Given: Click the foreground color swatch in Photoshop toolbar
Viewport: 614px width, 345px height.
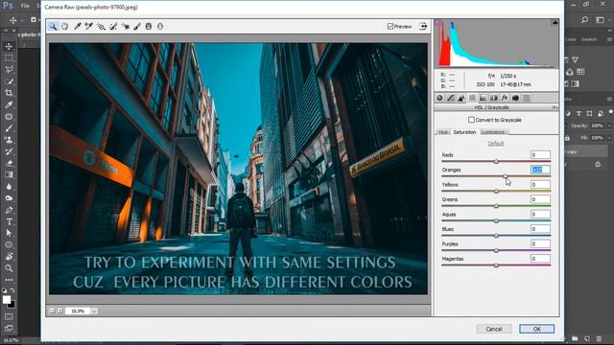Looking at the screenshot, I should coord(7,300).
